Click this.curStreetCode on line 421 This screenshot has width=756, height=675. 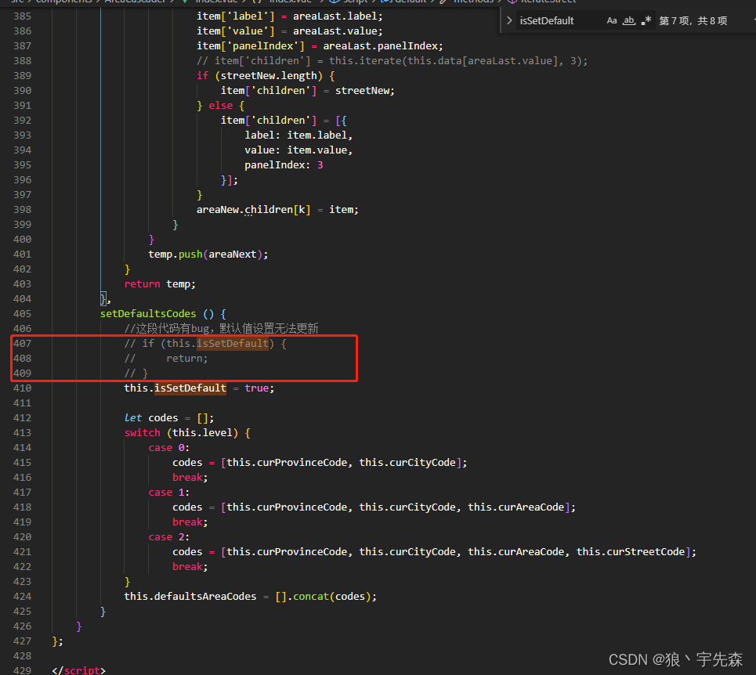(x=631, y=551)
